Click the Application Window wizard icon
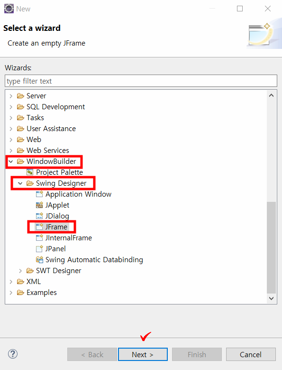Viewport: 282px width, 370px height. pyautogui.click(x=39, y=194)
